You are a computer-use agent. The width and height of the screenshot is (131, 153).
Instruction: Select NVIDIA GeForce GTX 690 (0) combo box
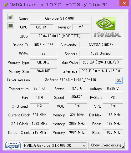(x=55, y=145)
